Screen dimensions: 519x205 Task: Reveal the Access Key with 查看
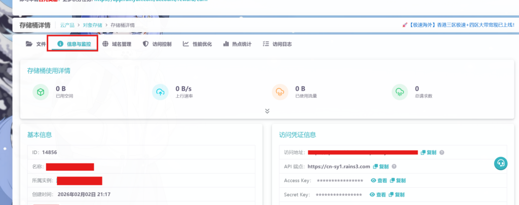point(378,181)
